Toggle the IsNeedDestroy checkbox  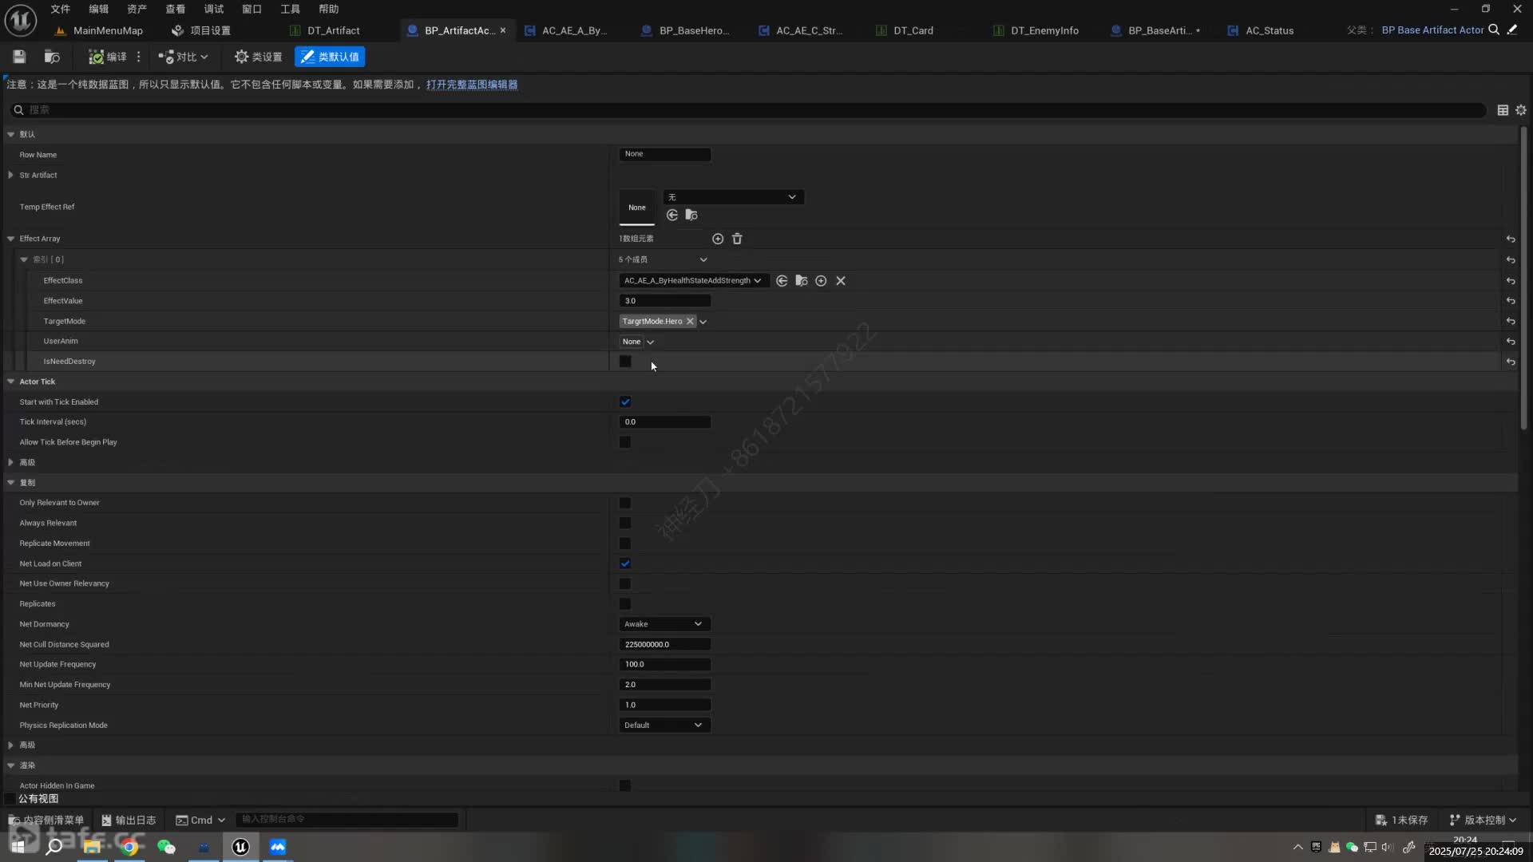tap(625, 362)
